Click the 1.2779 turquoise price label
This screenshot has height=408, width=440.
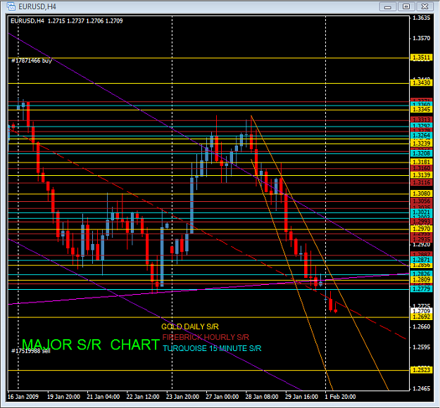click(x=421, y=289)
